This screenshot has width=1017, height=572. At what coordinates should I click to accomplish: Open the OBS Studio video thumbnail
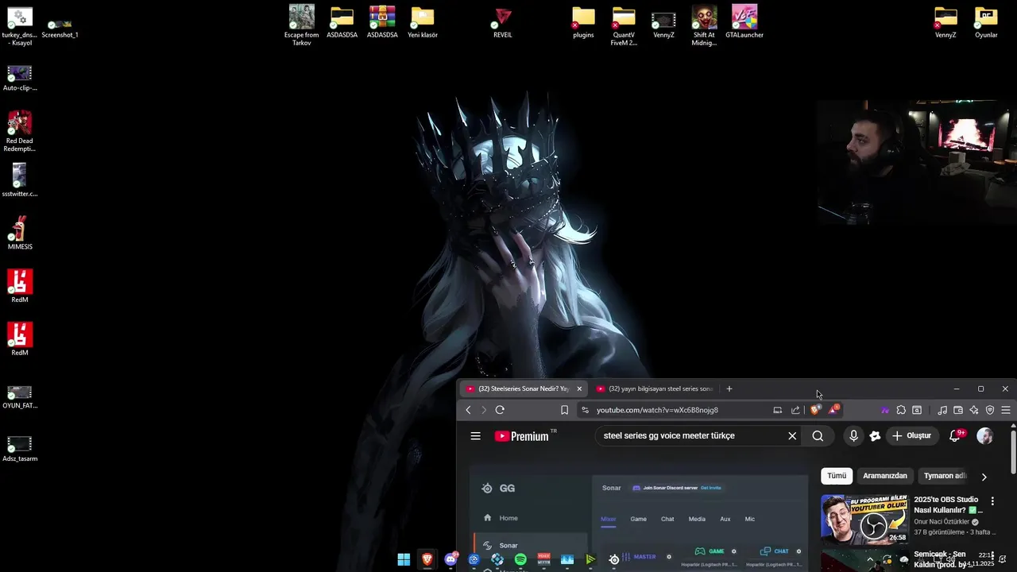(864, 519)
